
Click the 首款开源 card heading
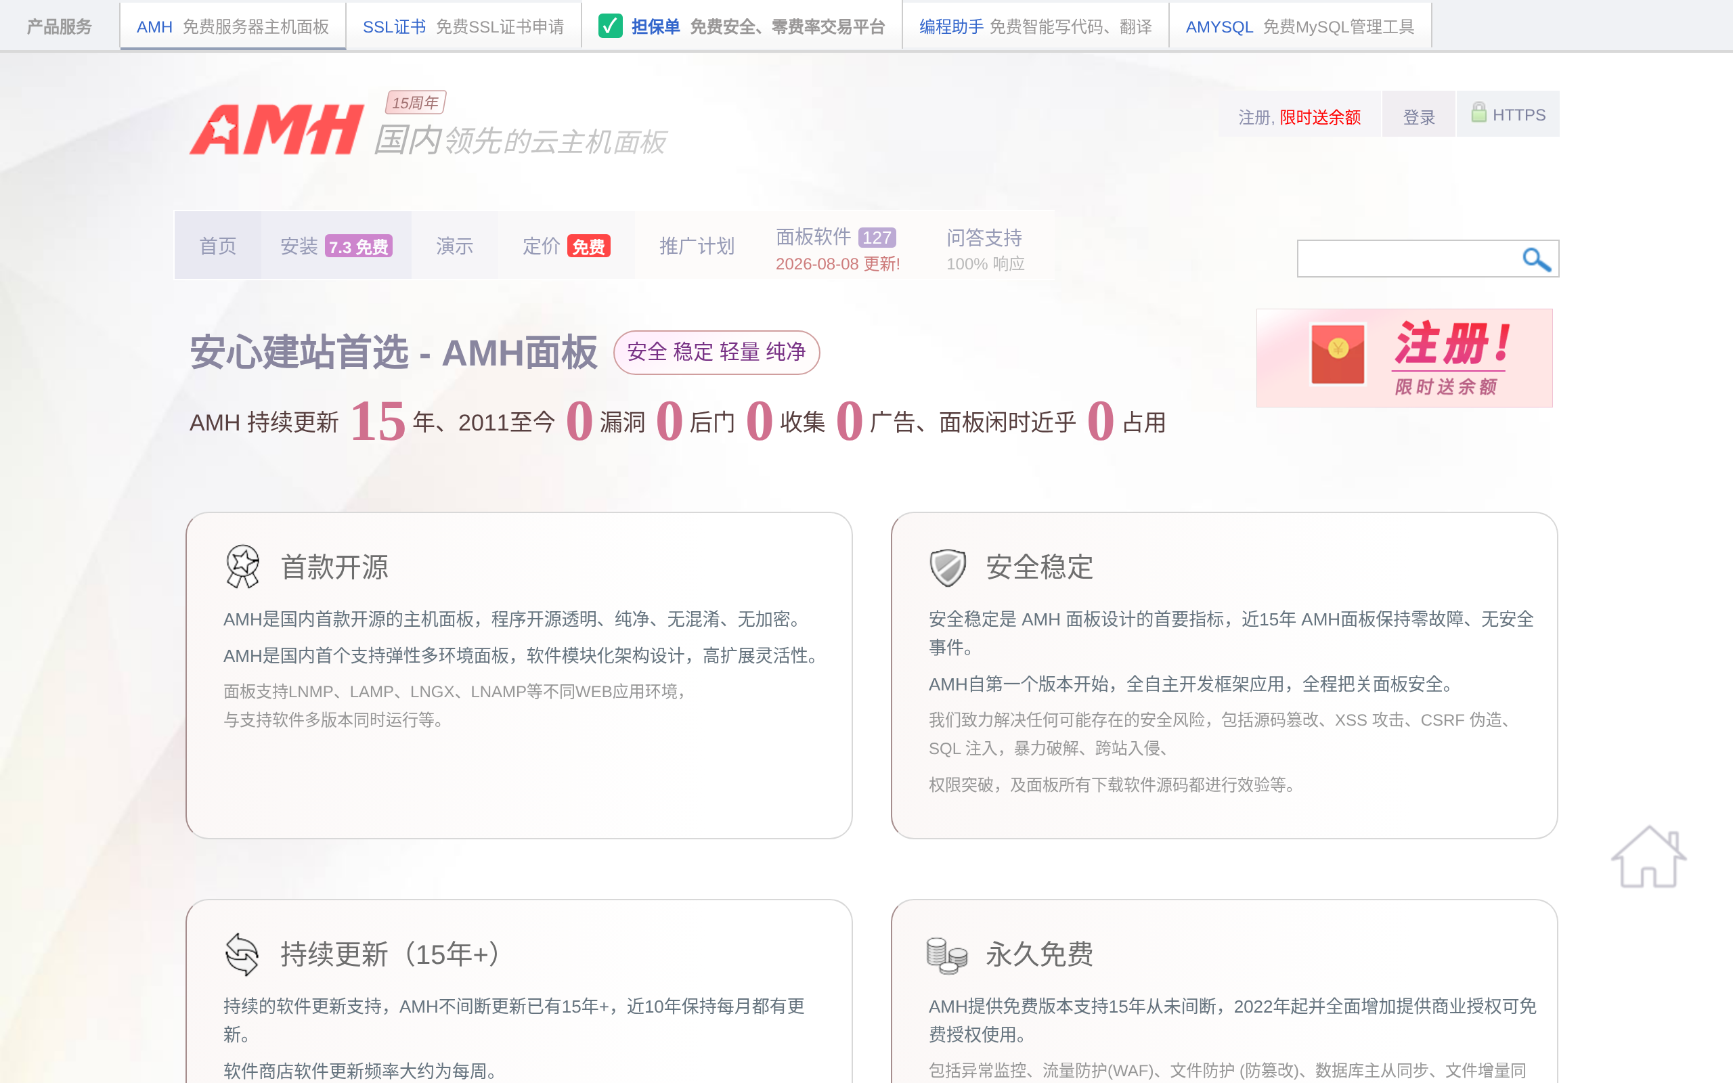[x=334, y=567]
